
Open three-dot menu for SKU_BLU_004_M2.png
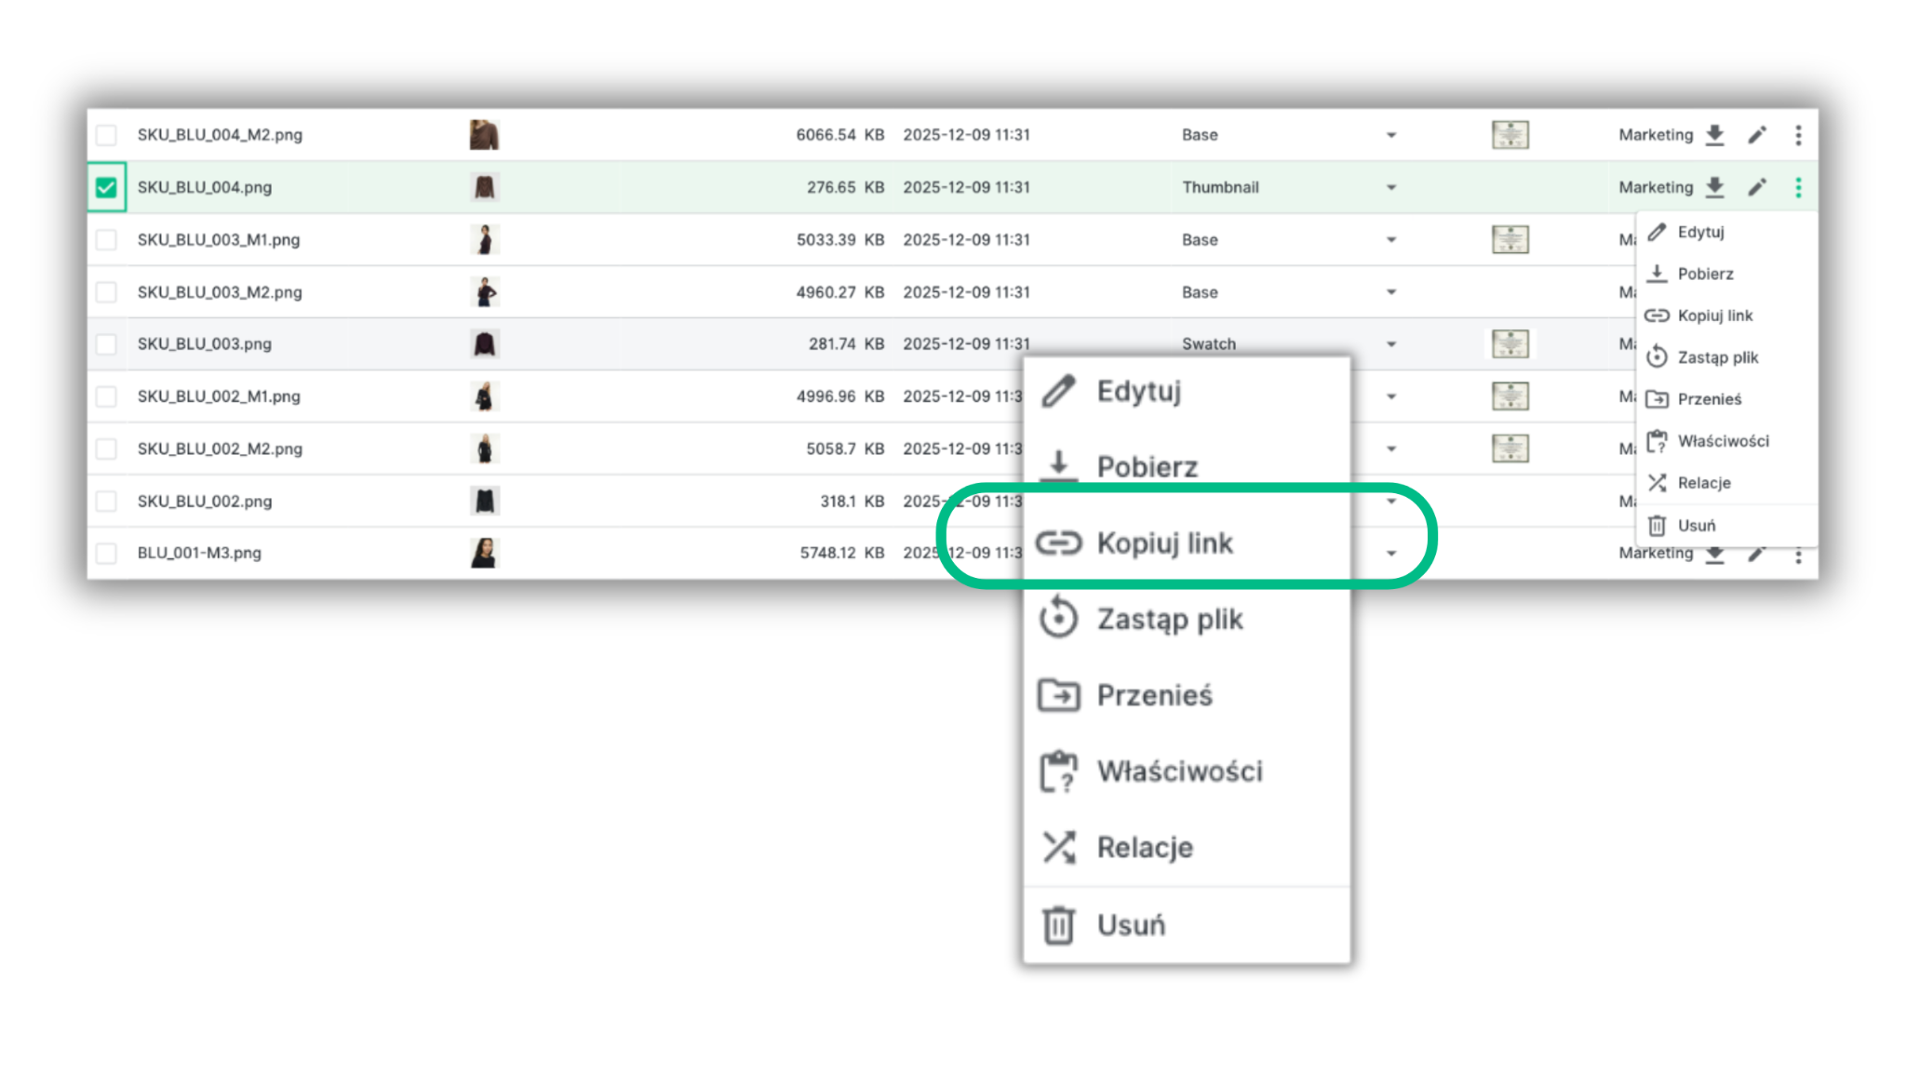[x=1798, y=135]
